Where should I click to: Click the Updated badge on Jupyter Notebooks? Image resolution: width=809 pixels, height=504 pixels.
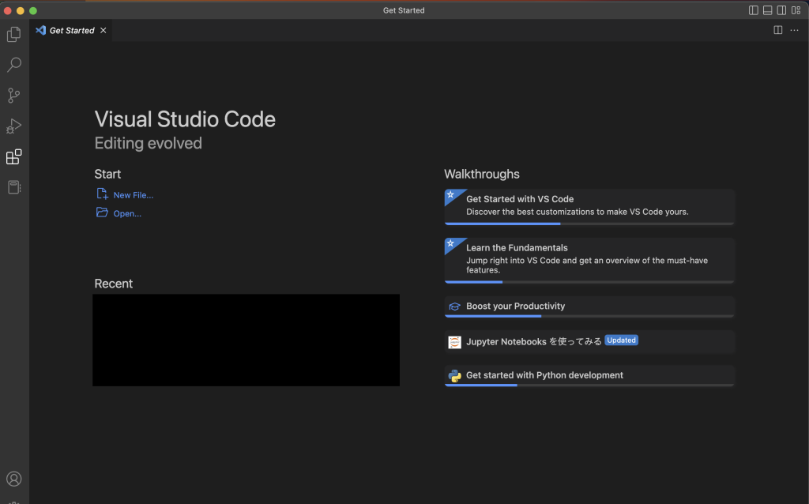click(x=621, y=340)
